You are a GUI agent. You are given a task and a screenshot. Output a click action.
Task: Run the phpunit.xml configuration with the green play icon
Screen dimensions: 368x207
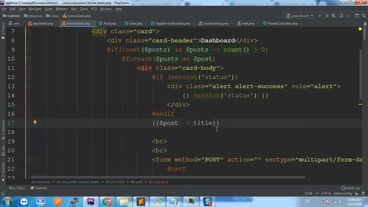(x=320, y=16)
